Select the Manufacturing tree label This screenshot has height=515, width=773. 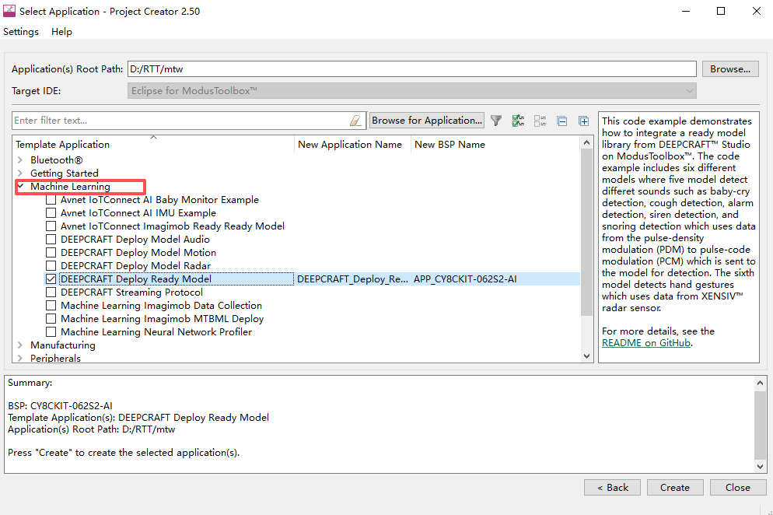pyautogui.click(x=63, y=345)
